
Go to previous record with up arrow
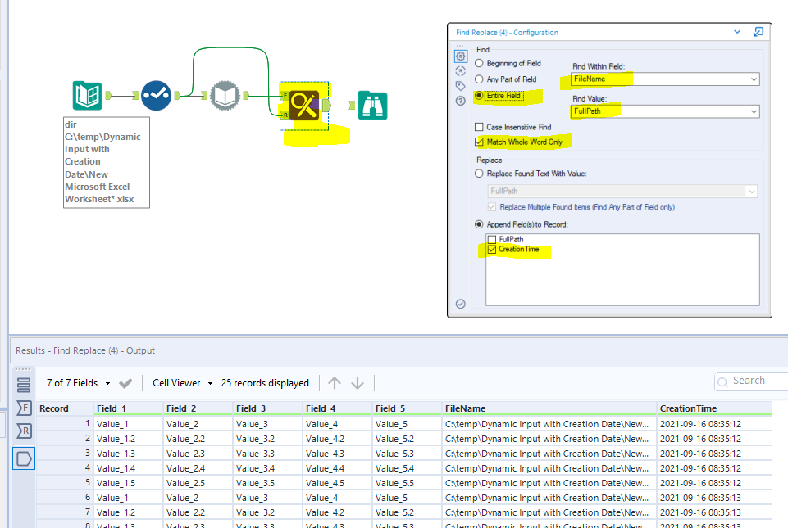click(x=335, y=383)
